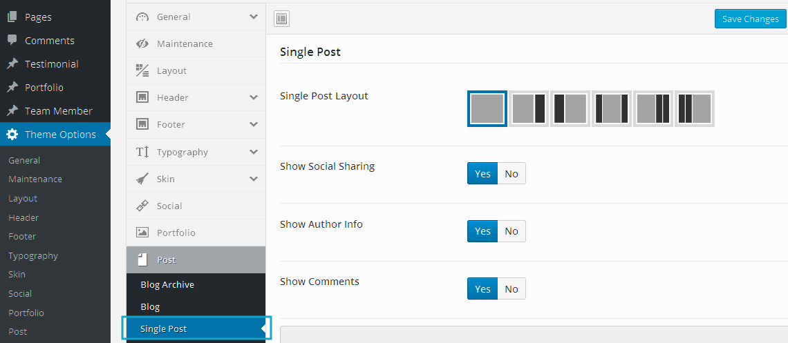Choose the right sidebar post layout
Image resolution: width=788 pixels, height=343 pixels.
(x=529, y=109)
